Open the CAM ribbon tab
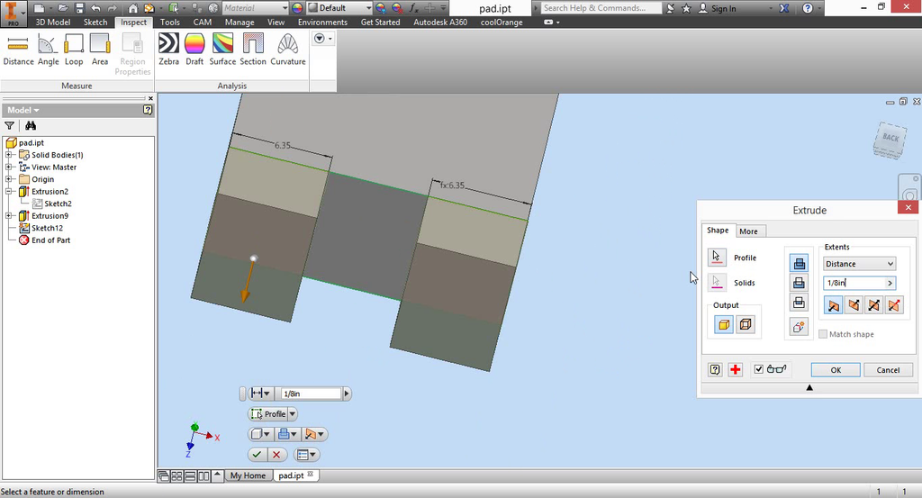 click(x=203, y=23)
